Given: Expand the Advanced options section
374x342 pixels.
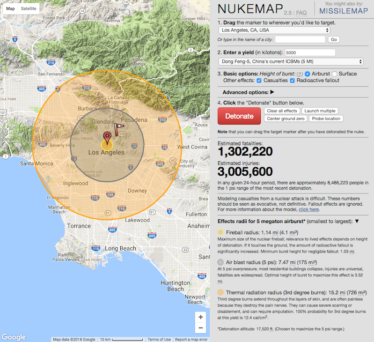Looking at the screenshot, I should pos(248,92).
